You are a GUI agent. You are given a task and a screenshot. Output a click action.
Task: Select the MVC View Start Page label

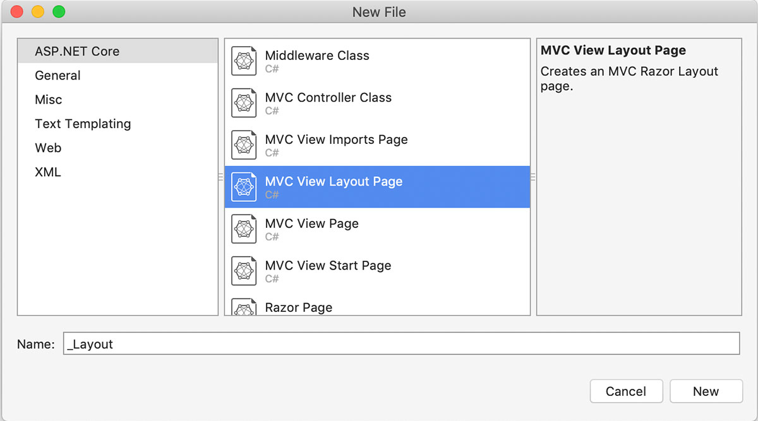(x=328, y=266)
